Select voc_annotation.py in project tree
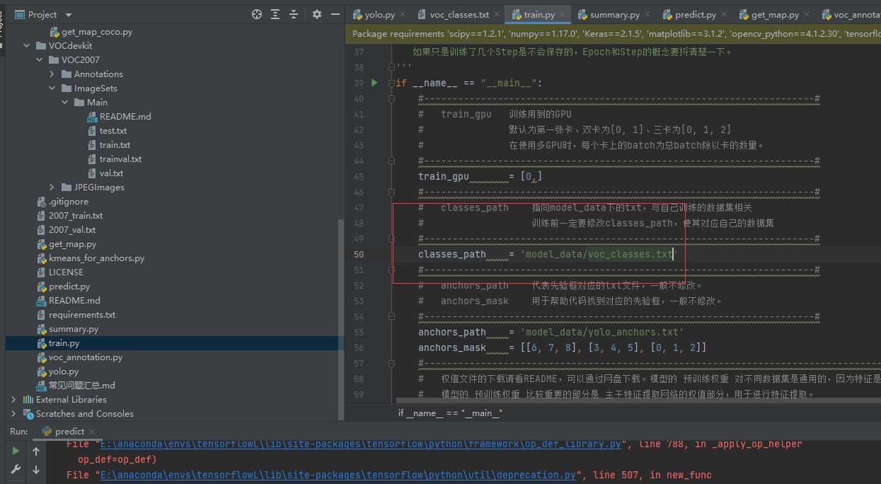The height and width of the screenshot is (484, 881). [79, 357]
